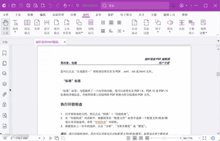The height and width of the screenshot is (141, 220).
Task: Follow the 印前检查 hyperlink in document
Action: (x=100, y=122)
